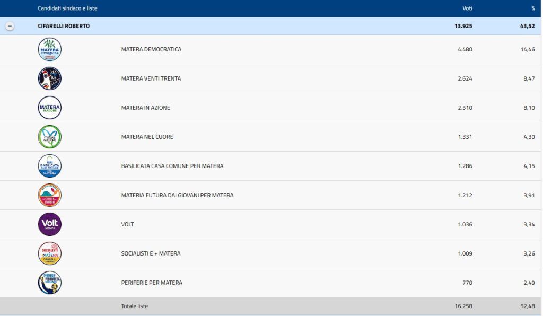The width and height of the screenshot is (543, 316).
Task: Click the Matera Democratica party logo
Action: [50, 49]
